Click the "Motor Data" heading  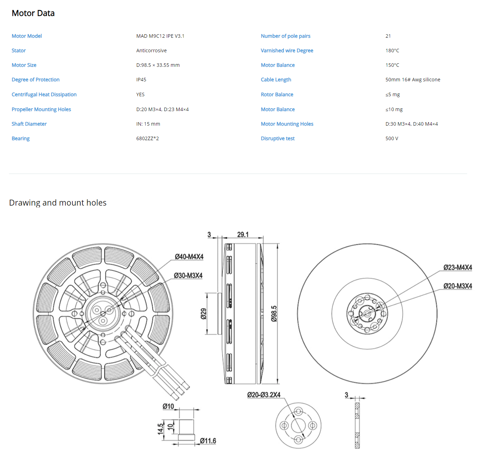coord(33,13)
